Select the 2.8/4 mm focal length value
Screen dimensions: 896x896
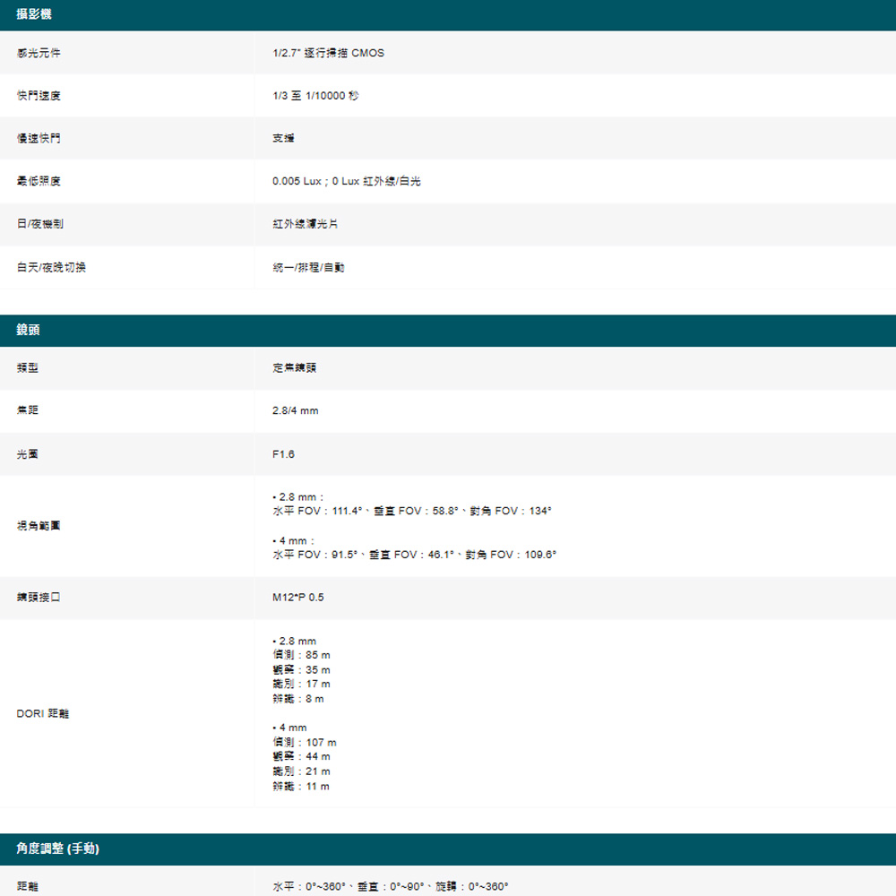295,410
